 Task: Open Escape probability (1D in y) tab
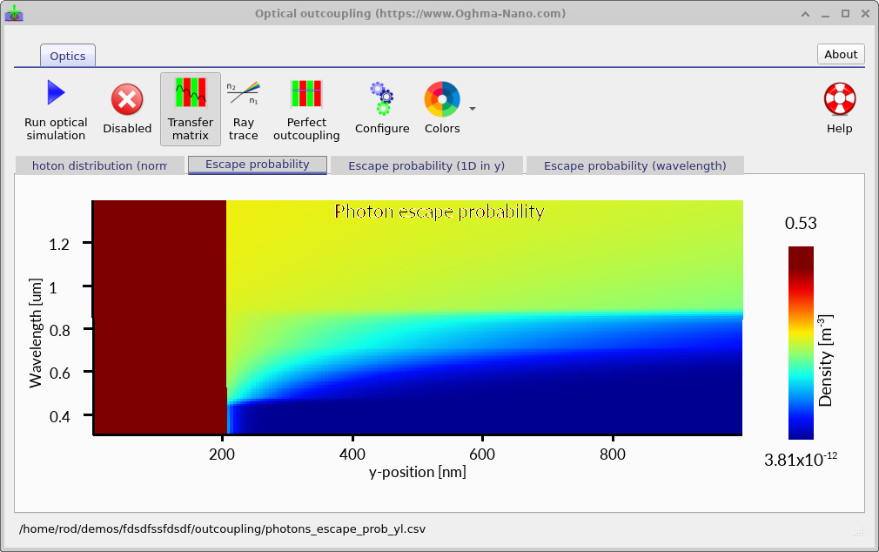pos(426,165)
